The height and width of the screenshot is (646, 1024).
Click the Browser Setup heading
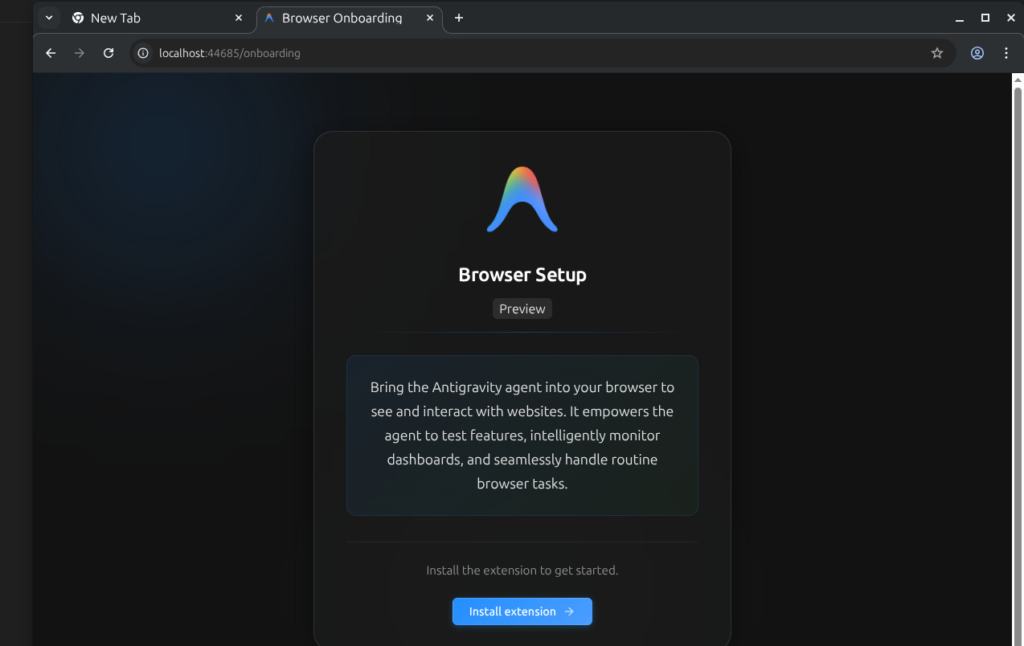point(522,275)
